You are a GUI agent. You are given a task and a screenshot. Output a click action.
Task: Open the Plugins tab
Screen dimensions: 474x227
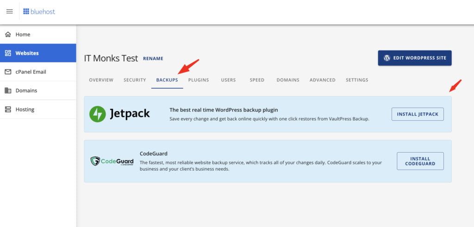click(x=199, y=80)
